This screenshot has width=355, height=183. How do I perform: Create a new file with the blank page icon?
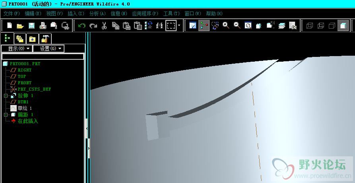pos(10,25)
